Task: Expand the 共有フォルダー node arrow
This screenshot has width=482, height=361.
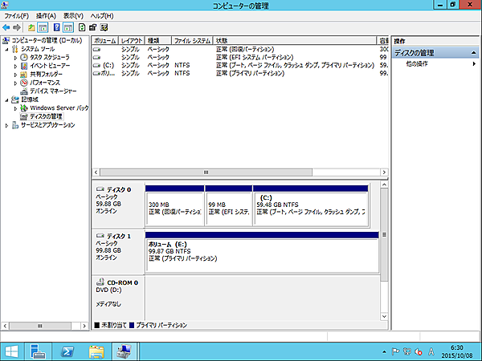Action: (15, 75)
